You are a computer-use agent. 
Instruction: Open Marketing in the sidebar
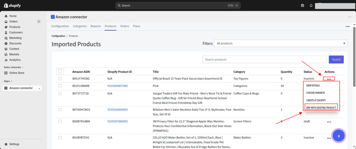16,38
